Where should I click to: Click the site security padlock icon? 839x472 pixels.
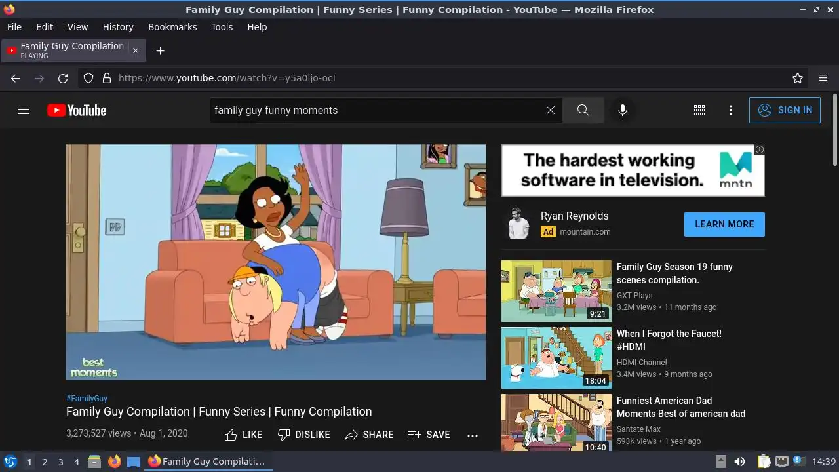tap(107, 78)
